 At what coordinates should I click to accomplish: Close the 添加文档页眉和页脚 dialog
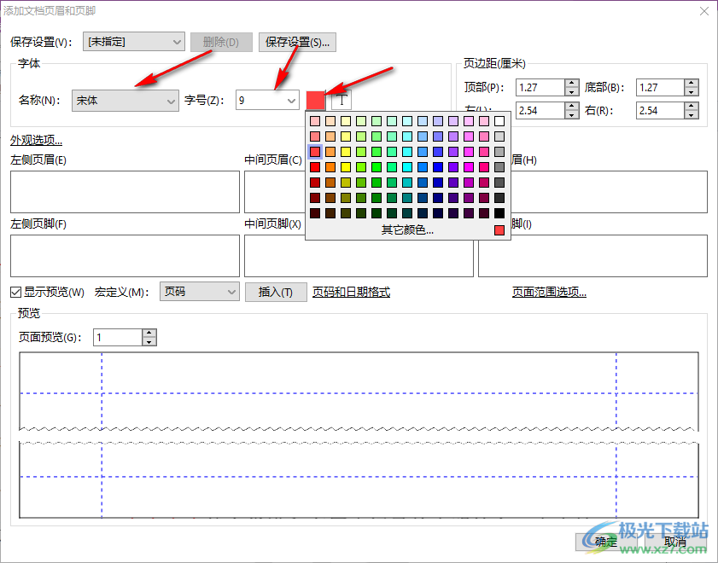[x=704, y=11]
